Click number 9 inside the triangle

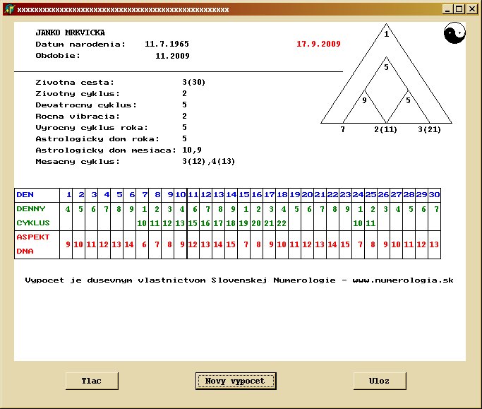(364, 100)
